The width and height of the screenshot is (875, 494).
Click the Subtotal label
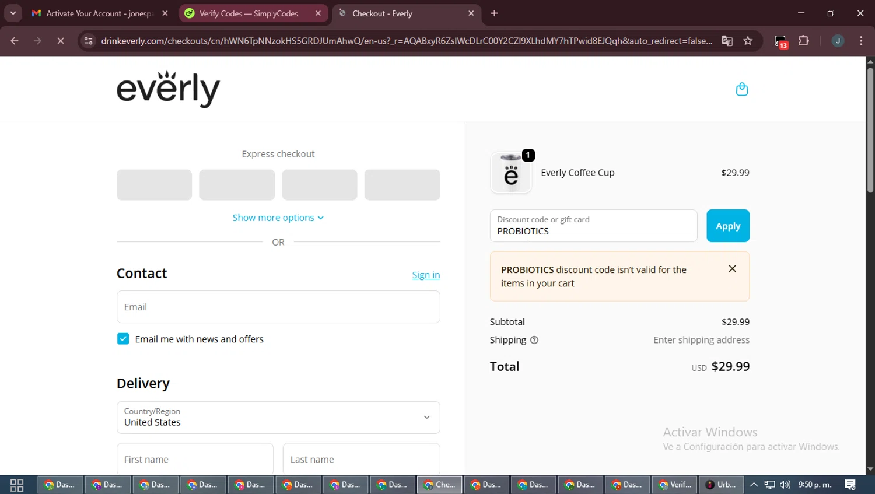coord(507,322)
